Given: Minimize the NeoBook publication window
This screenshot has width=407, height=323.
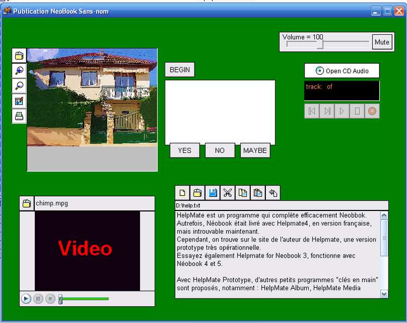Looking at the screenshot, I should pyautogui.click(x=376, y=11).
